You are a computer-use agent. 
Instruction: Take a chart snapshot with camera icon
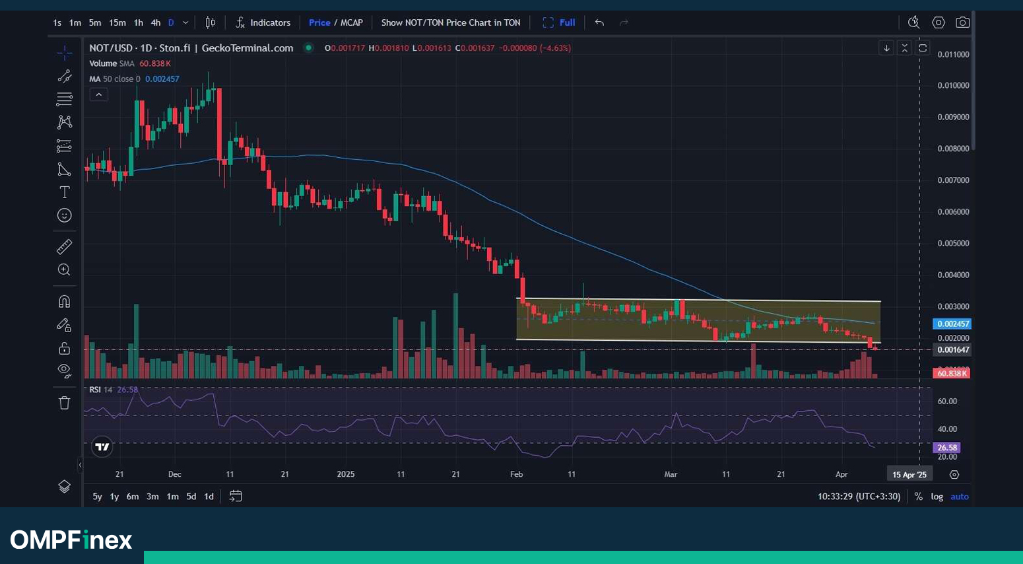pos(962,22)
